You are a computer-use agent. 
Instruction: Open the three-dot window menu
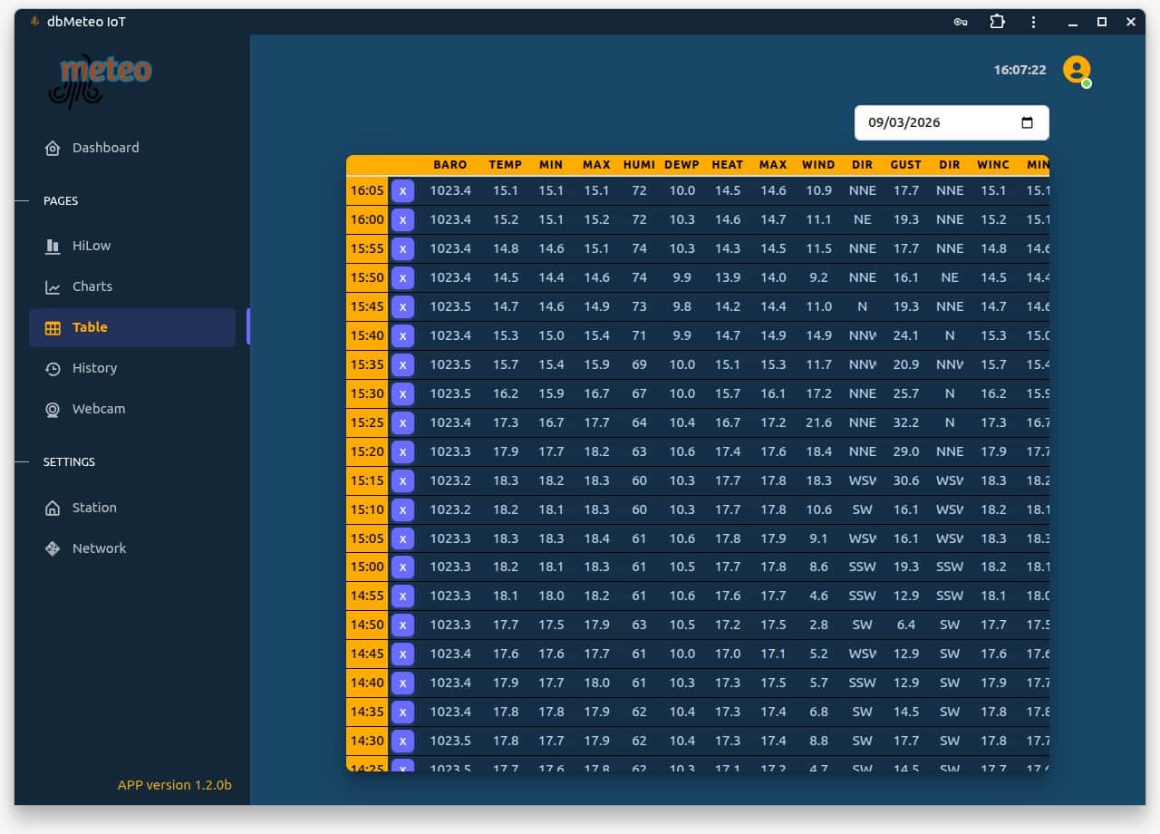(1033, 22)
